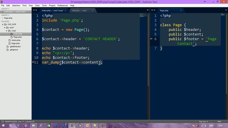Open the Windows Start menu
Image resolution: width=228 pixels, height=128 pixels.
click(x=3, y=126)
